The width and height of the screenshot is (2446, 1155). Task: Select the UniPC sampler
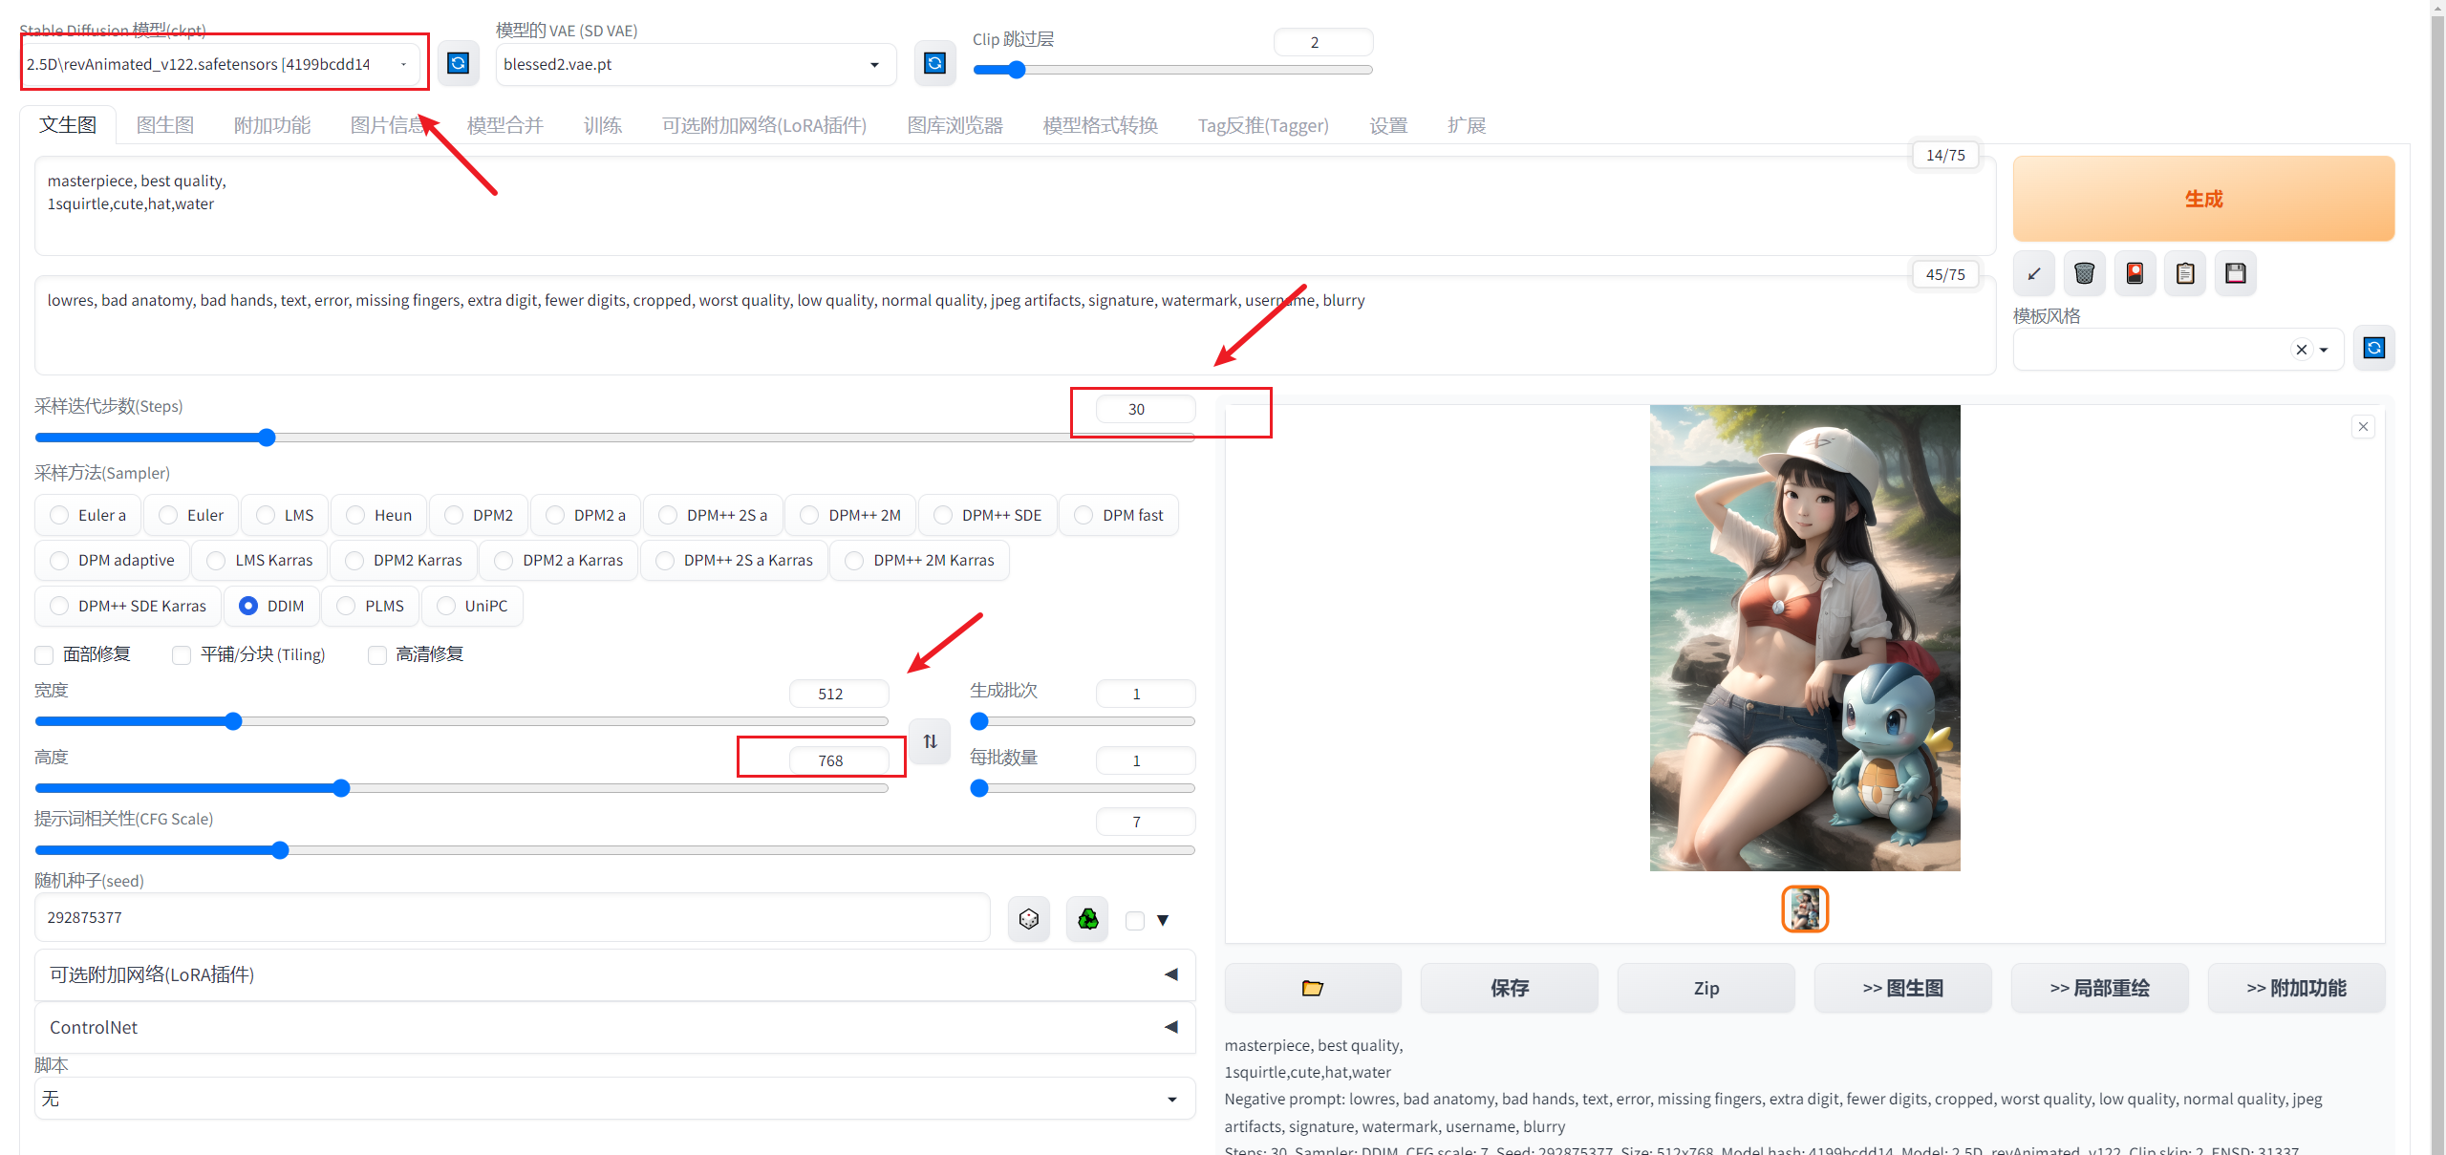tap(472, 606)
